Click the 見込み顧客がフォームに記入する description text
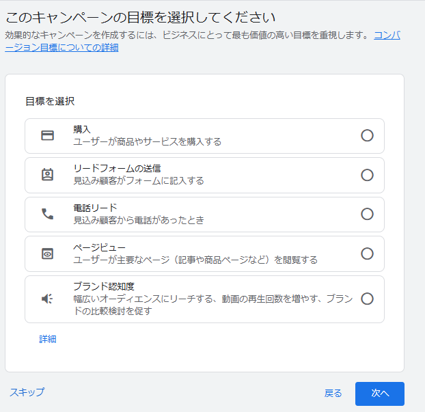 (x=139, y=181)
